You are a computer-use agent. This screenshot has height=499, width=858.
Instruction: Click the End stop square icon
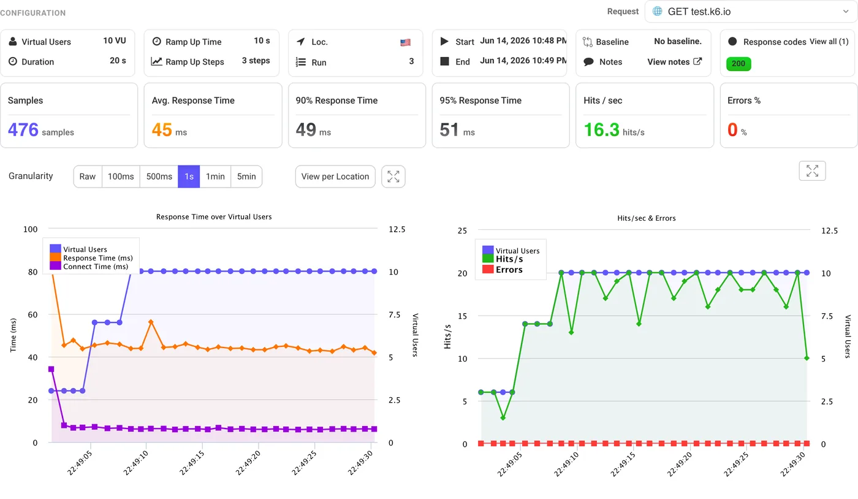444,61
